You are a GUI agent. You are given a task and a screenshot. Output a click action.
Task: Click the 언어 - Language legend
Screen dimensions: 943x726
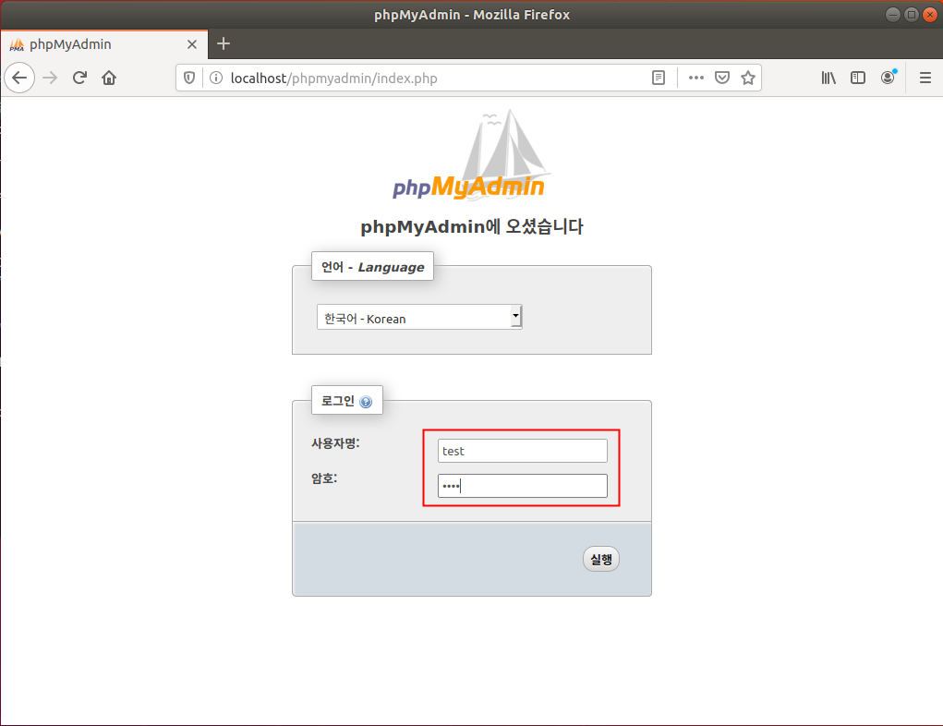click(372, 266)
